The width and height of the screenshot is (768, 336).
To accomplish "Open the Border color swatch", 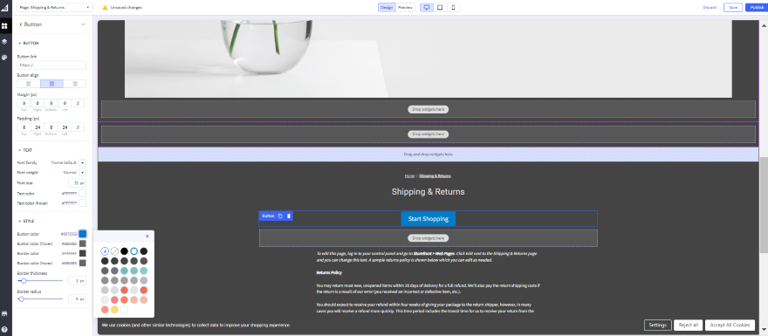I will pyautogui.click(x=82, y=253).
